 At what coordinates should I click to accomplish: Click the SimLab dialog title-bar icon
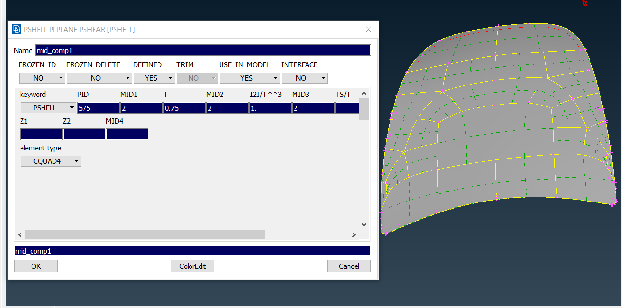click(x=16, y=29)
